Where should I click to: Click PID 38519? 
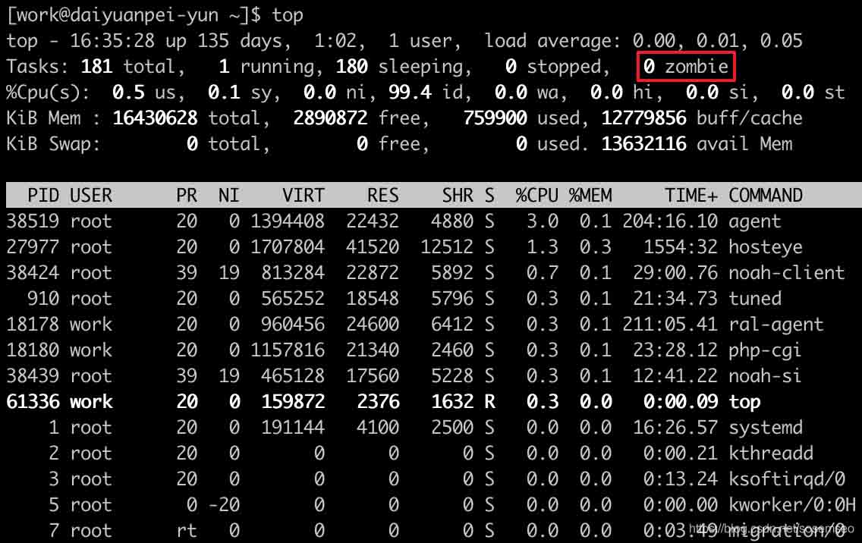33,221
